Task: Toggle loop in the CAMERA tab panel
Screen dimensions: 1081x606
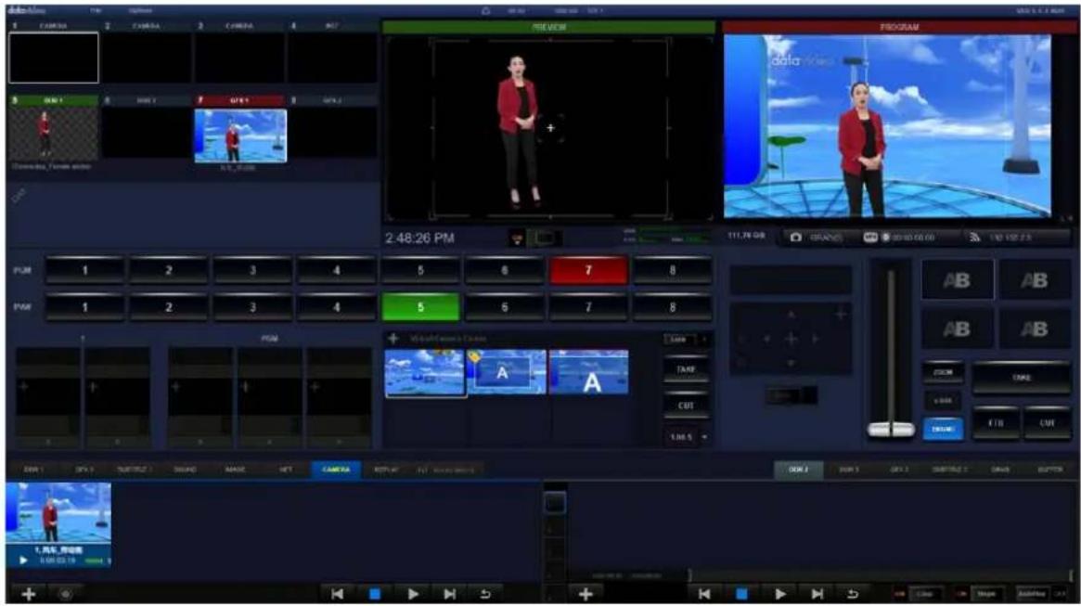Action: 485,594
